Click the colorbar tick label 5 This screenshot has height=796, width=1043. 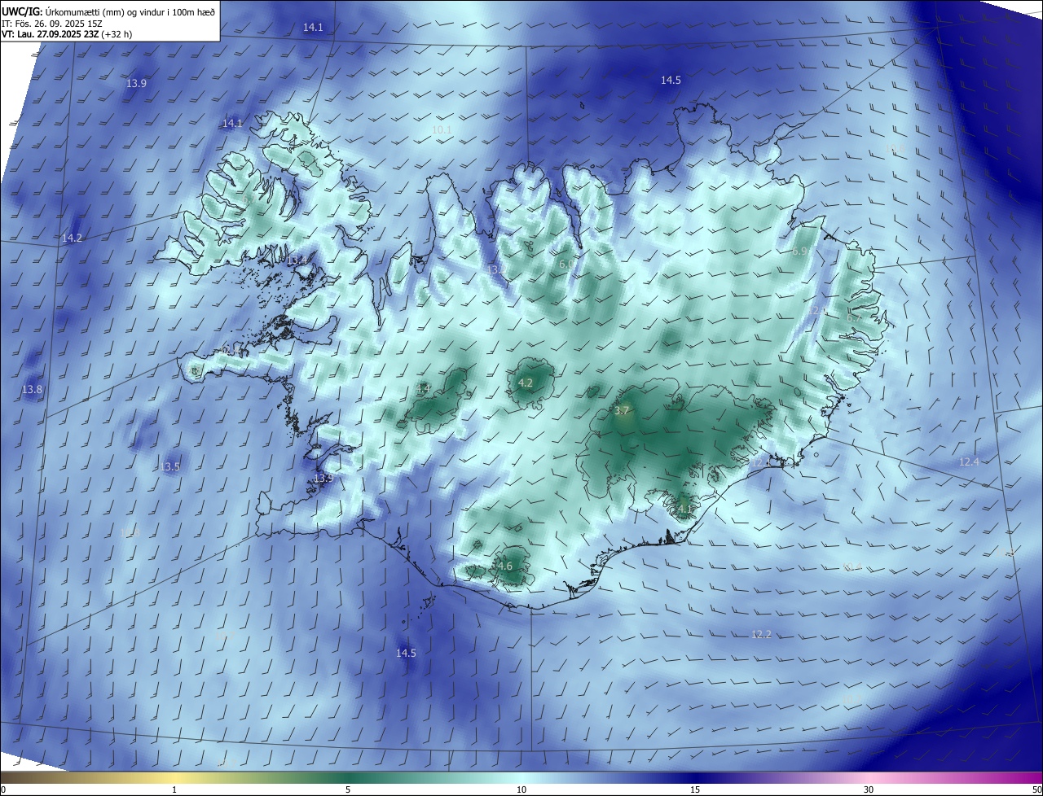coord(348,789)
